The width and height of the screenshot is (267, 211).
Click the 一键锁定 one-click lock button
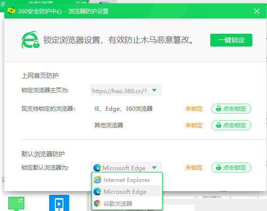[231, 40]
